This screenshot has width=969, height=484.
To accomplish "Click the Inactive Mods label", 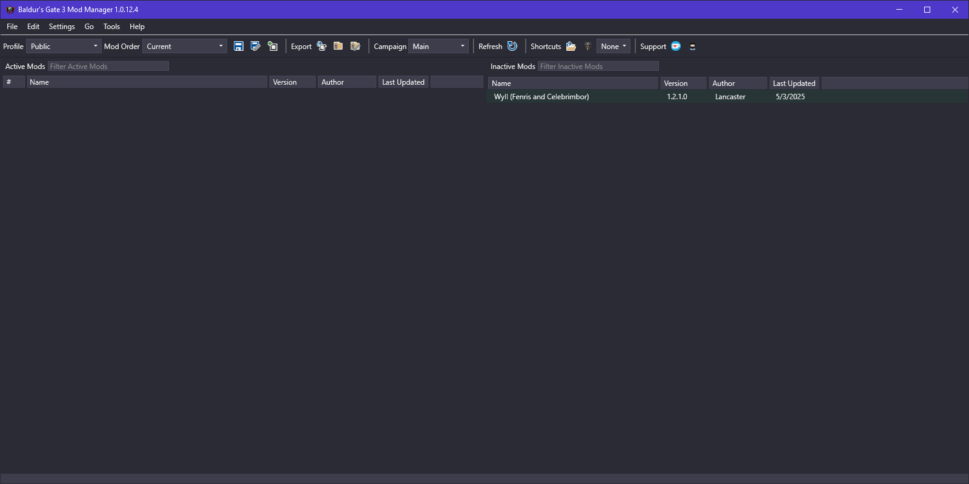I will tap(513, 67).
